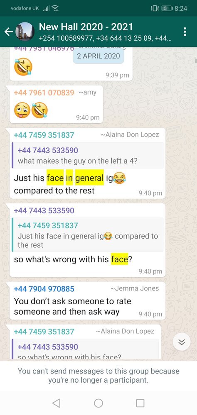
Task: Open the group profile picture
Action: click(x=25, y=32)
